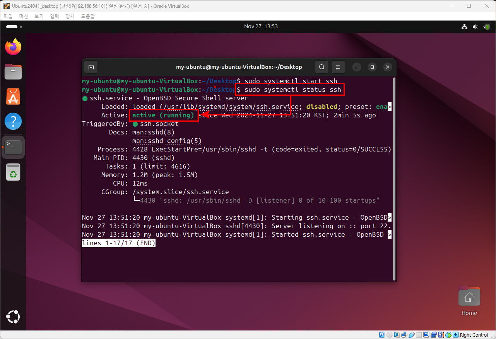Open Firefox from the Ubuntu dock
Screen dimensions: 496x339
13,47
